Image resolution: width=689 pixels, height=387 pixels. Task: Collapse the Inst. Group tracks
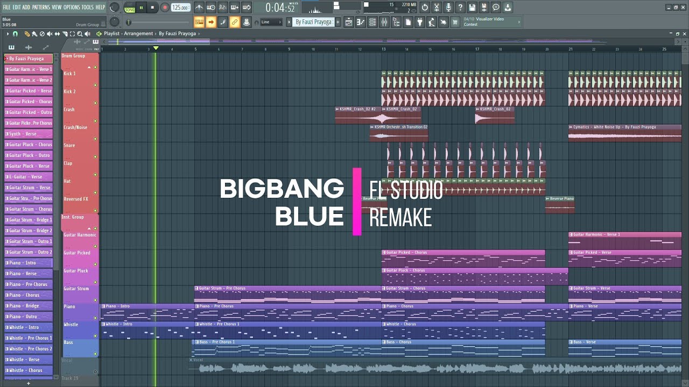(x=89, y=228)
